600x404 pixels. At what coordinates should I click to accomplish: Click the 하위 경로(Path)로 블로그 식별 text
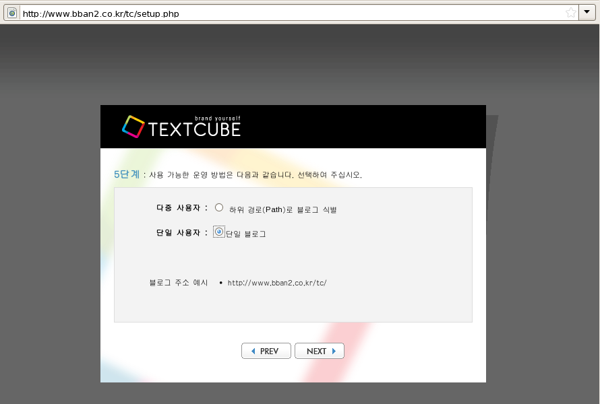(x=282, y=209)
